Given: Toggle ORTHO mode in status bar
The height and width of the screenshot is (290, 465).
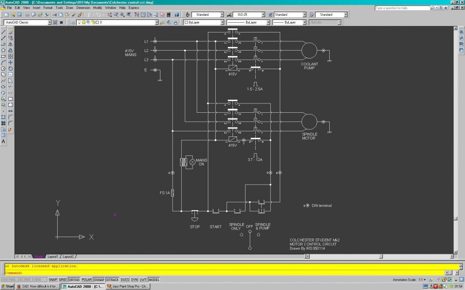Looking at the screenshot, I should click(74, 280).
